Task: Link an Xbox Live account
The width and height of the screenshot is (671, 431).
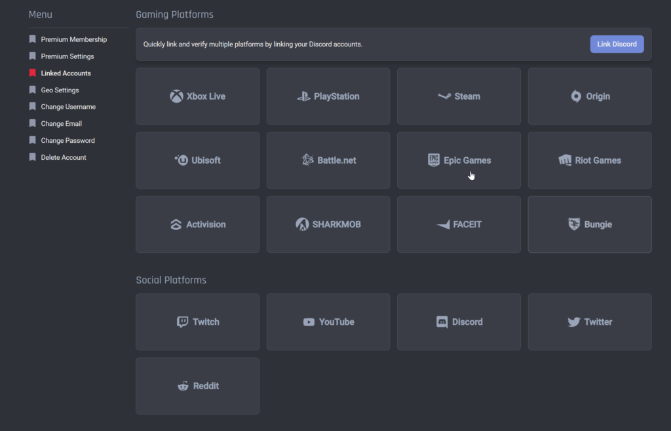Action: 198,96
